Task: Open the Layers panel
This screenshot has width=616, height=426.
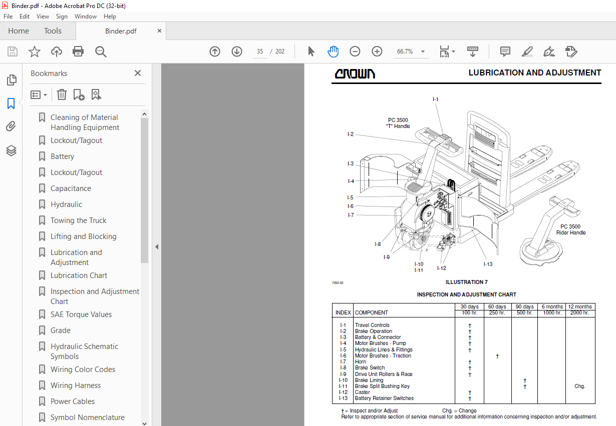Action: click(12, 150)
